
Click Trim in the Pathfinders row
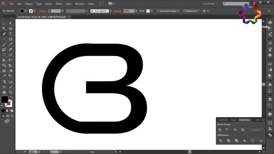tap(229, 141)
